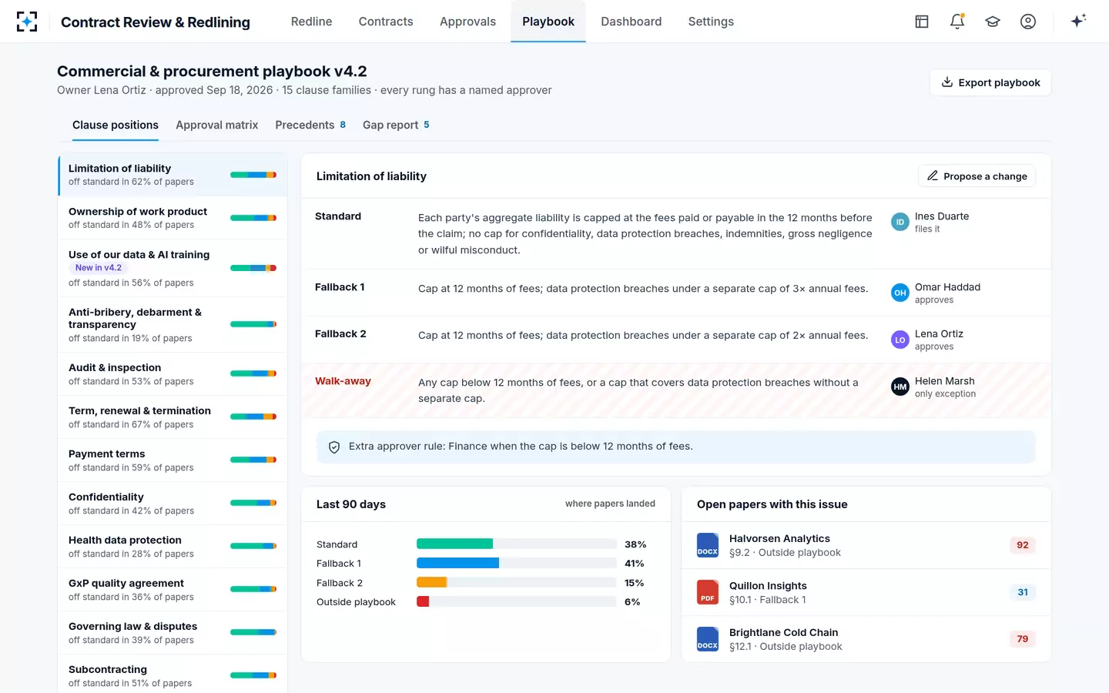Go to the Contracts tab
The height and width of the screenshot is (693, 1109).
(386, 22)
